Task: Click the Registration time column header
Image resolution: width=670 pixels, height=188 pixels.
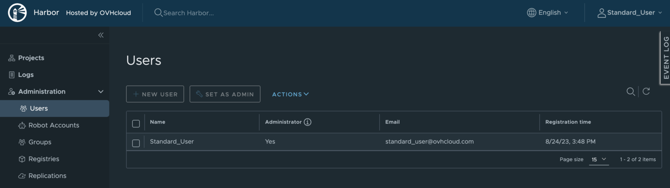Action: pyautogui.click(x=568, y=122)
